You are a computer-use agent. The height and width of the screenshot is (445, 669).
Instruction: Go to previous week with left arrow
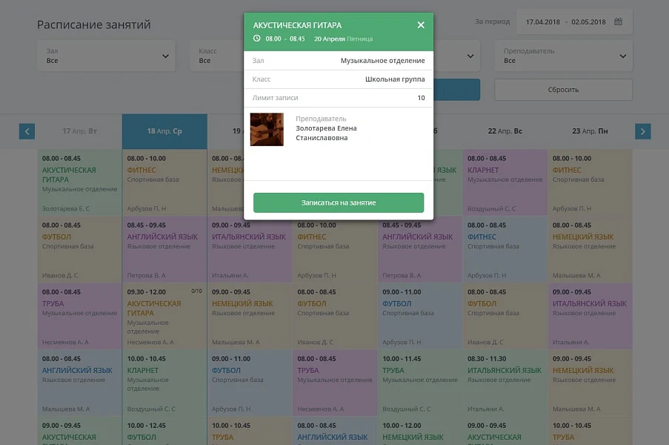coord(27,131)
